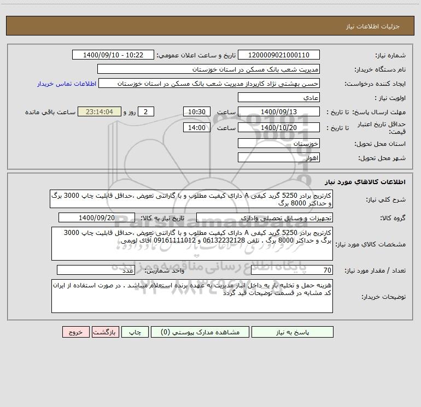Click the گروه کالا field

tap(265, 217)
